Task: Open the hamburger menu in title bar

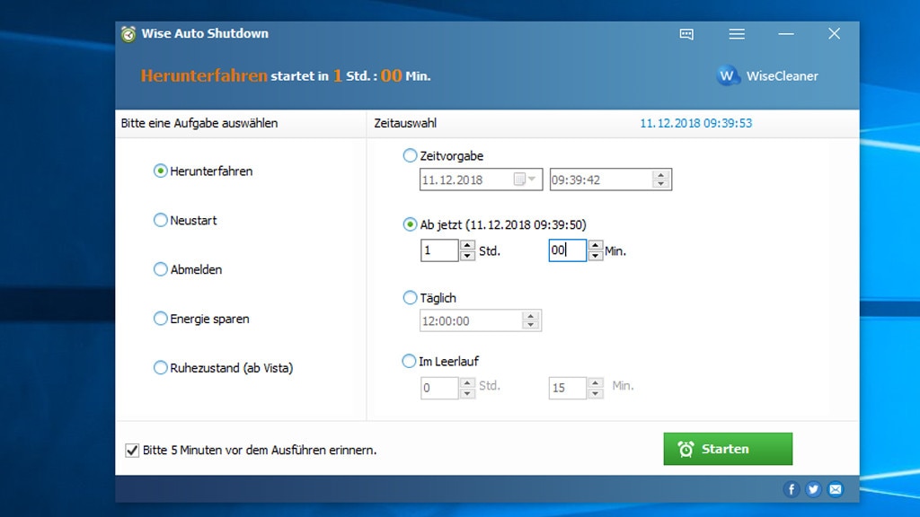Action: [x=737, y=34]
